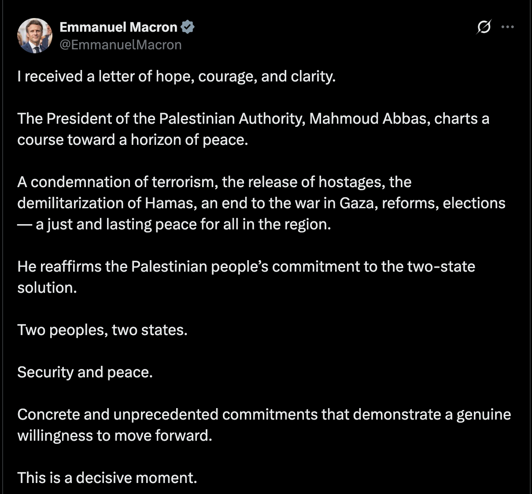Click the paragraph starting "Concrete and unprecedented commitments"
The width and height of the screenshot is (532, 494).
263,425
